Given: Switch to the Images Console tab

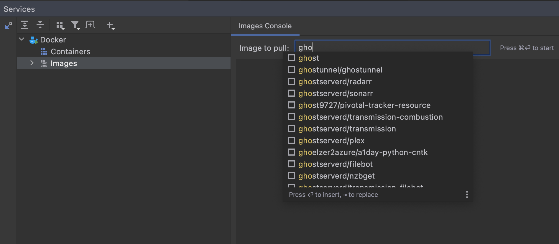Looking at the screenshot, I should click(265, 26).
